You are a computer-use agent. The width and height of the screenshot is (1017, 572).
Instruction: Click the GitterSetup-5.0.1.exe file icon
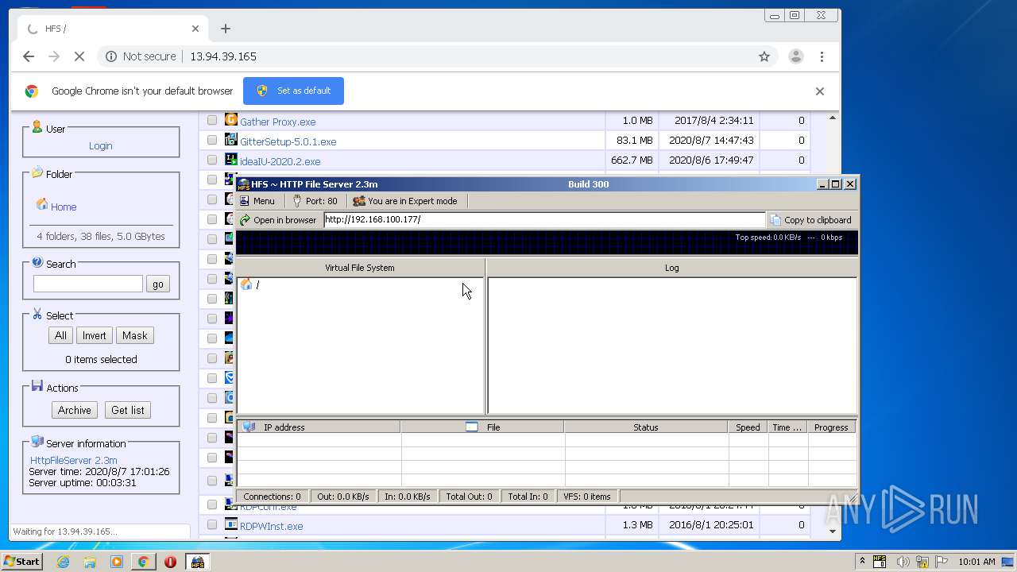(231, 140)
